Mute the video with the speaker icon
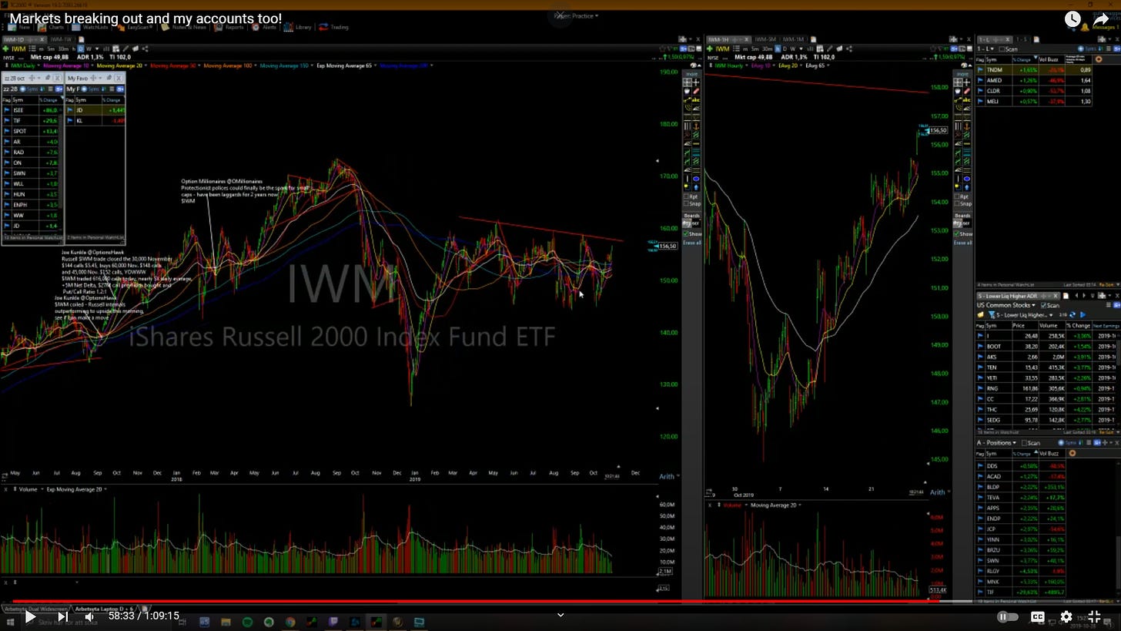 pos(89,616)
